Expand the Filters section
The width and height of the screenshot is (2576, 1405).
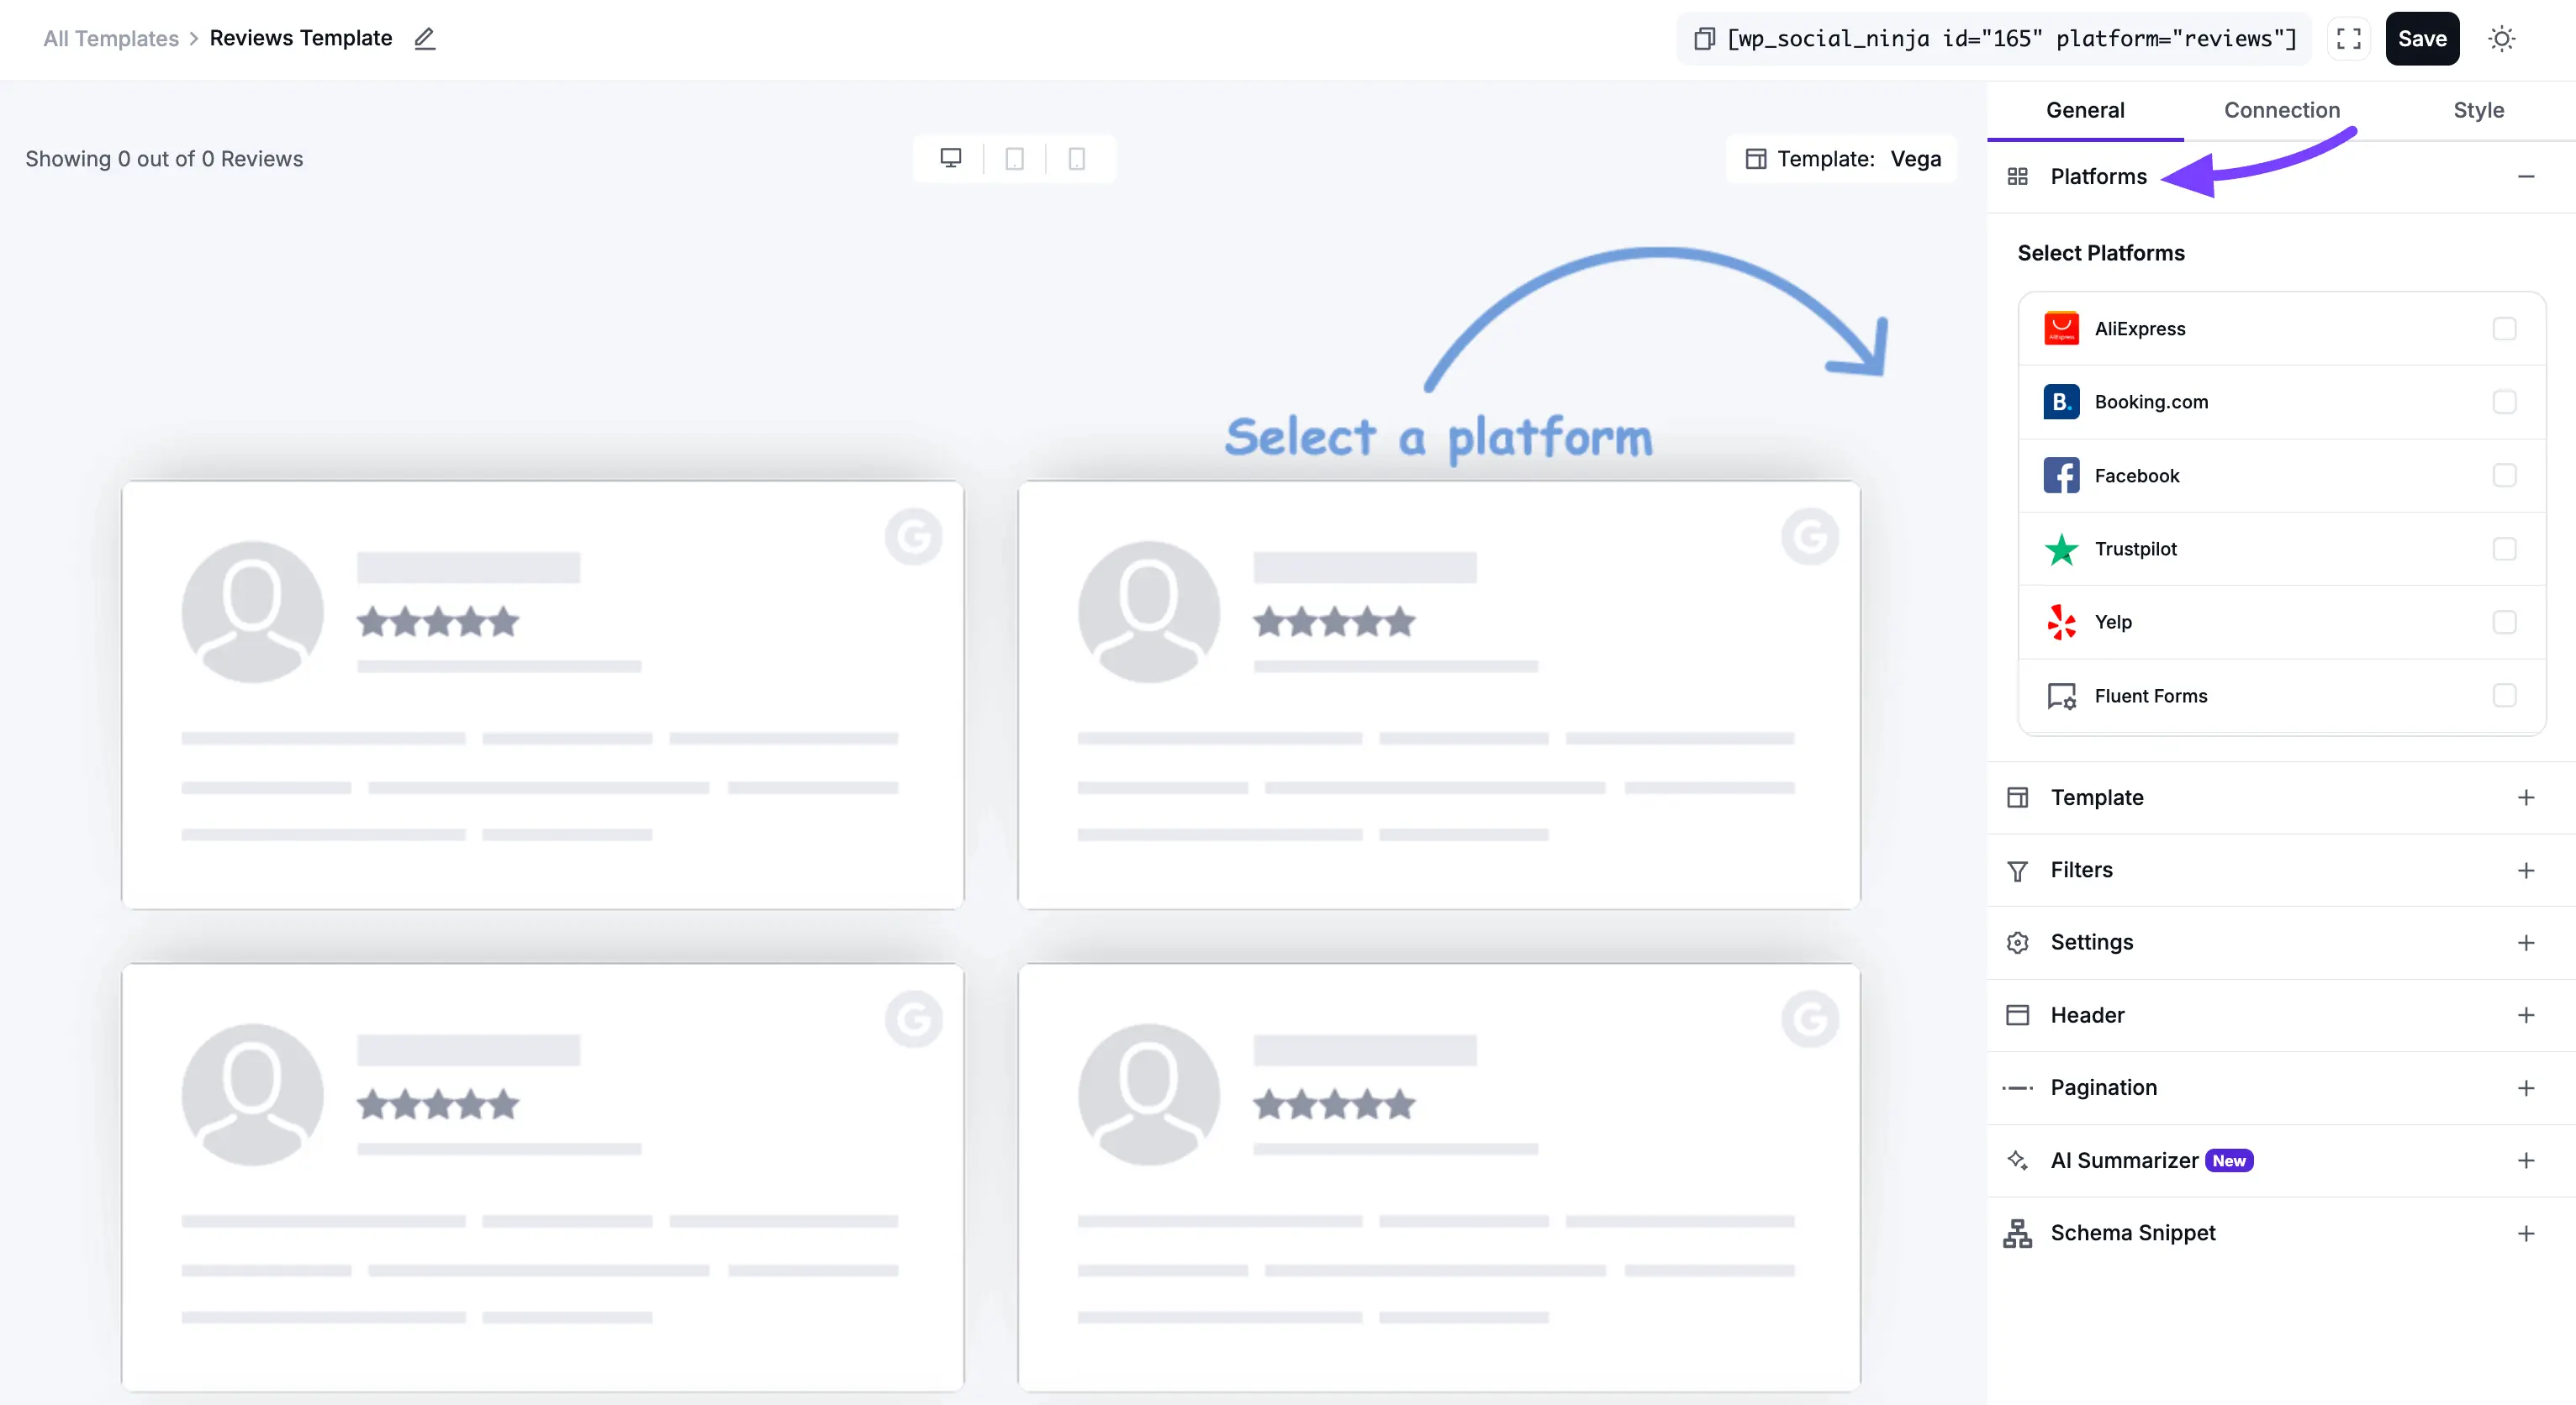click(2527, 870)
